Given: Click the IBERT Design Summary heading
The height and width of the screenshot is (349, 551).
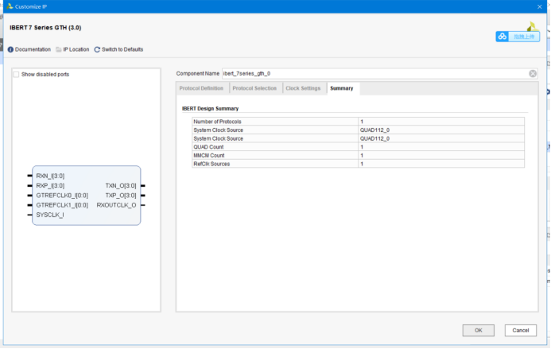Looking at the screenshot, I should pyautogui.click(x=210, y=109).
